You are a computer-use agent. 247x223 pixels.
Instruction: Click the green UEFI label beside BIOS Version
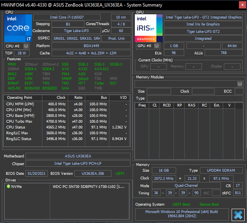[x=120, y=174]
